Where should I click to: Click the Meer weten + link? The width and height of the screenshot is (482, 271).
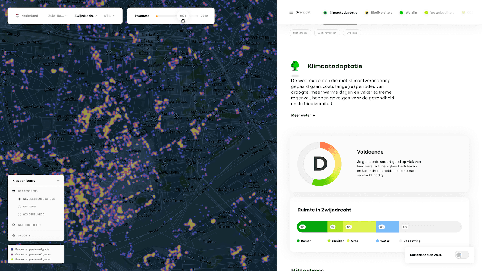click(x=303, y=115)
